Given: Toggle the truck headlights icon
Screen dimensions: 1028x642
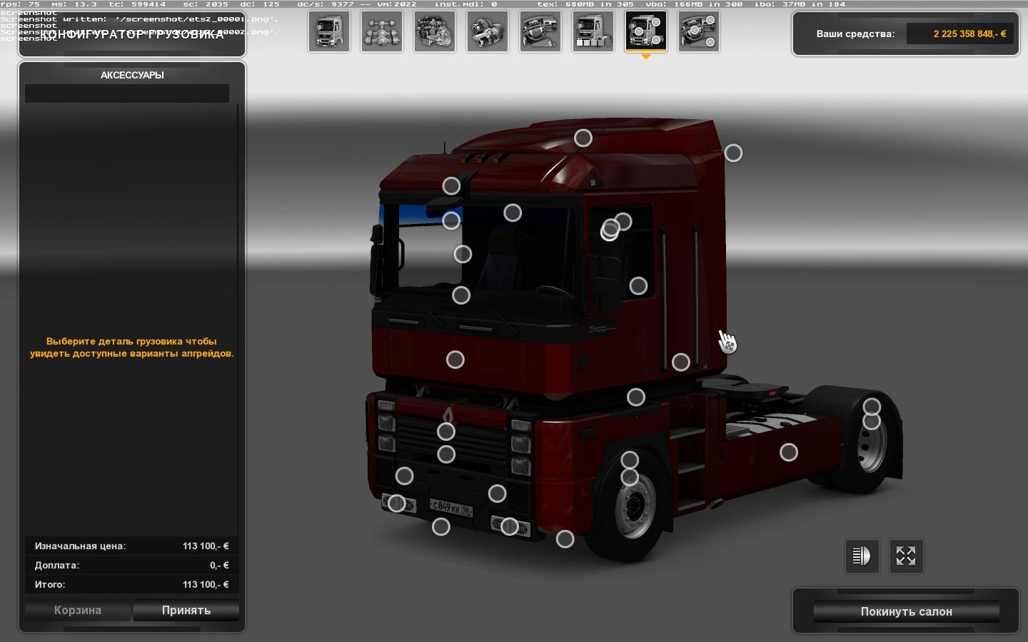Looking at the screenshot, I should point(862,556).
